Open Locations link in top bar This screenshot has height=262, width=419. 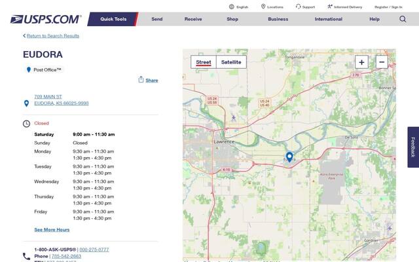point(275,7)
